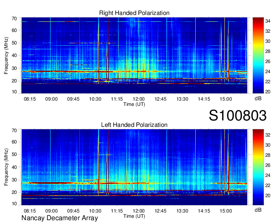Click the "Right Handed Polarization" title
The image size is (275, 223).
click(x=134, y=13)
